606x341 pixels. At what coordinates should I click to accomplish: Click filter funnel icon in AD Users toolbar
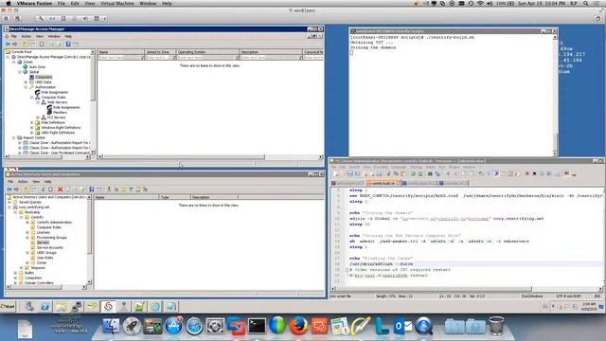(131, 189)
